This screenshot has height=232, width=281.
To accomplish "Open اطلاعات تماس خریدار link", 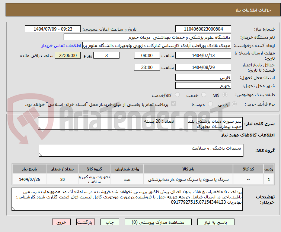I will pyautogui.click(x=61, y=46).
